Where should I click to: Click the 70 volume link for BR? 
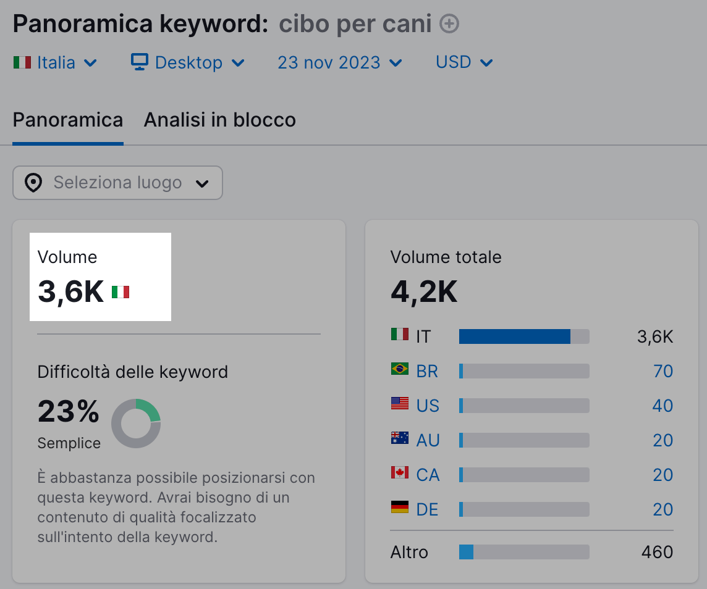pos(664,371)
